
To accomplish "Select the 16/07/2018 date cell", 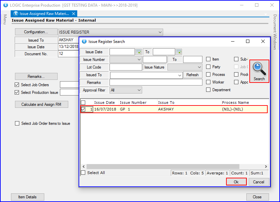I will [106, 109].
